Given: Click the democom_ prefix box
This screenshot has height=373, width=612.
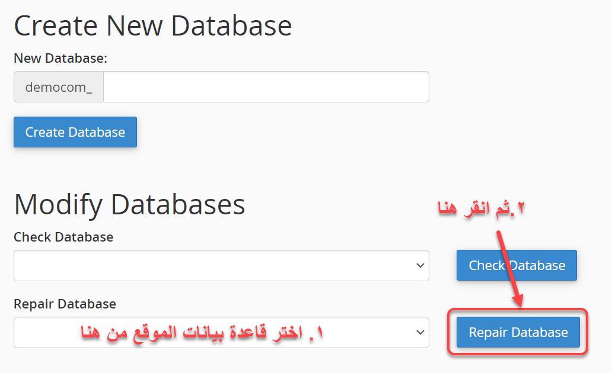Looking at the screenshot, I should (x=59, y=87).
